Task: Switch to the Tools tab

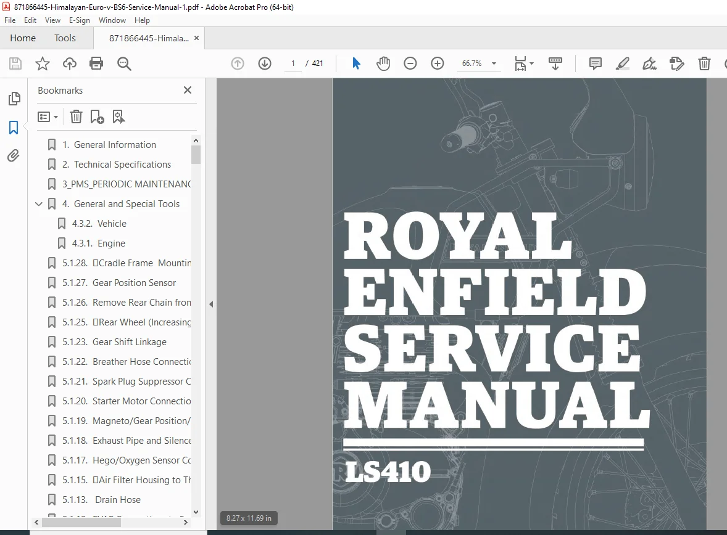Action: point(65,38)
